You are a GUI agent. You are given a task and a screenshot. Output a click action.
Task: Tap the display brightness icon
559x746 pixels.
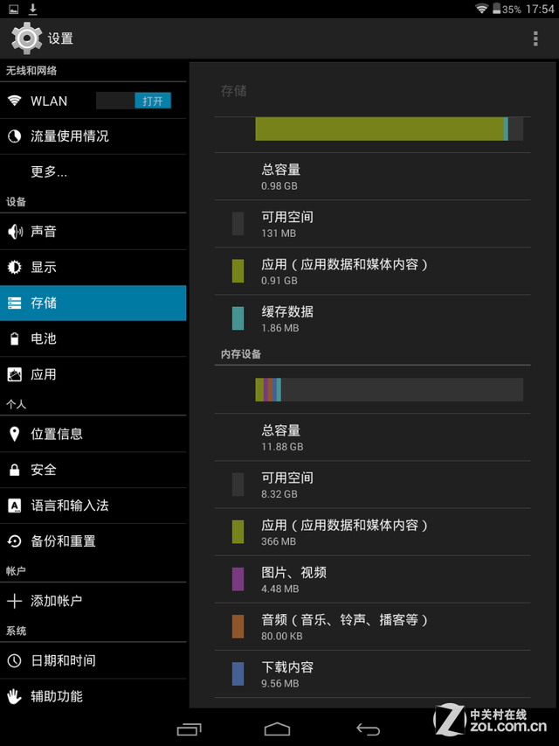(x=15, y=268)
